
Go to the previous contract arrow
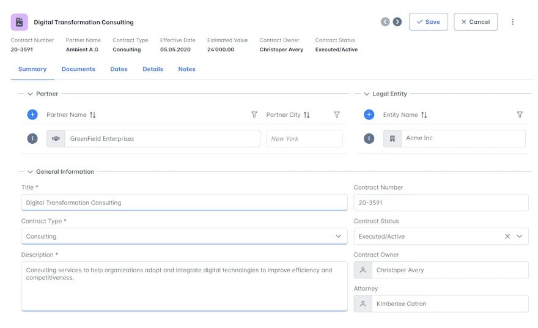(x=385, y=22)
